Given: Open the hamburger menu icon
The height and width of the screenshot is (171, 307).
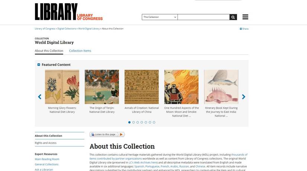Looking at the screenshot, I should 245,17.
